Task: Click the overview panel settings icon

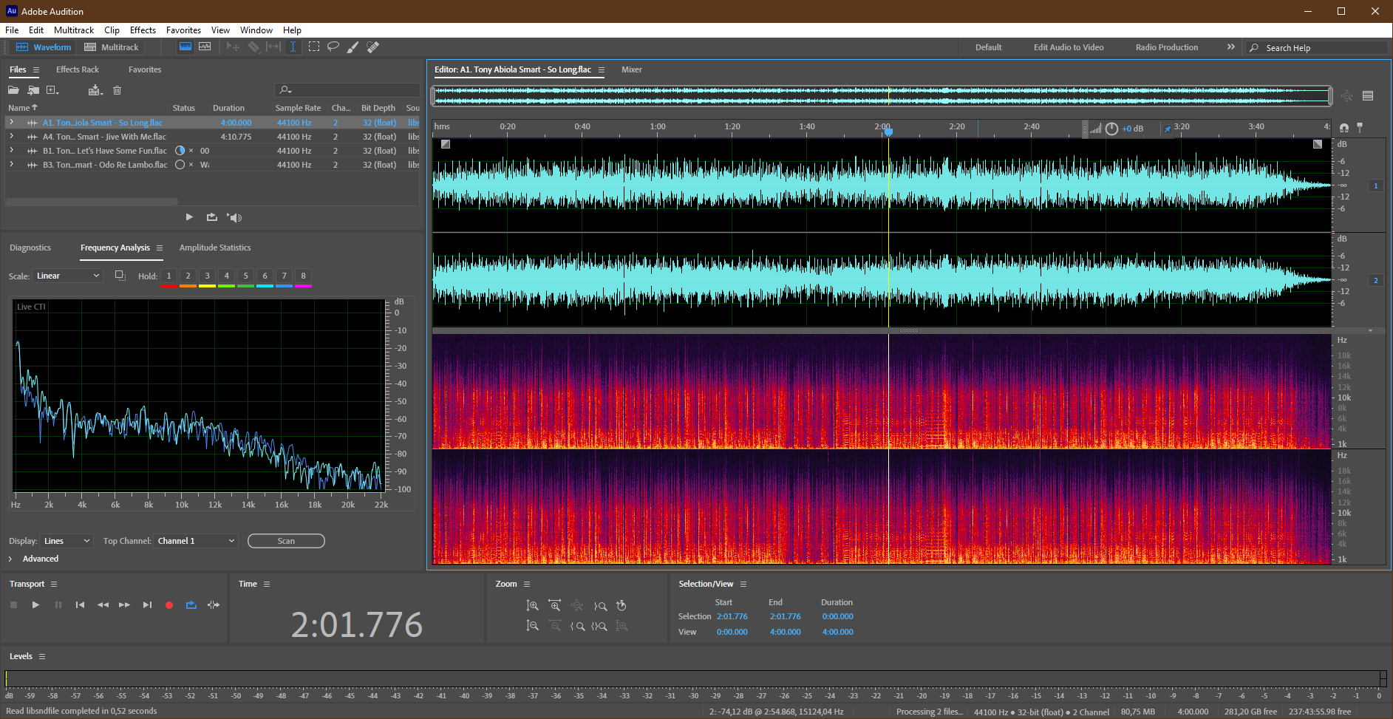Action: click(x=1368, y=95)
